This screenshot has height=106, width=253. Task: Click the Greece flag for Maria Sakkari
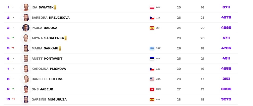152,48
